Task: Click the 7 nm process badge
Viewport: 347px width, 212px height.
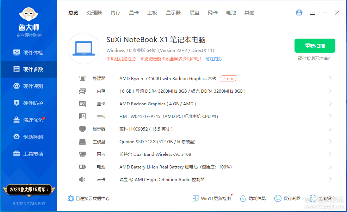Action: coord(228,79)
